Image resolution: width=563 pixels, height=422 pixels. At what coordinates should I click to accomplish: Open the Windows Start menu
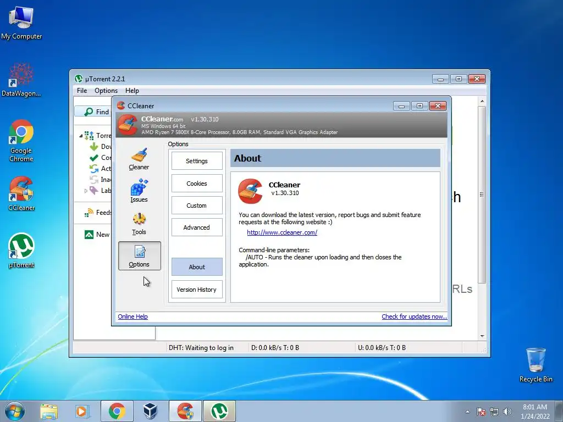[15, 411]
